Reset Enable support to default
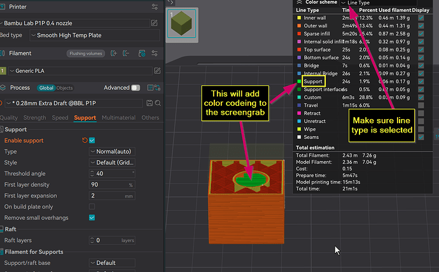439x272 pixels. click(85, 140)
